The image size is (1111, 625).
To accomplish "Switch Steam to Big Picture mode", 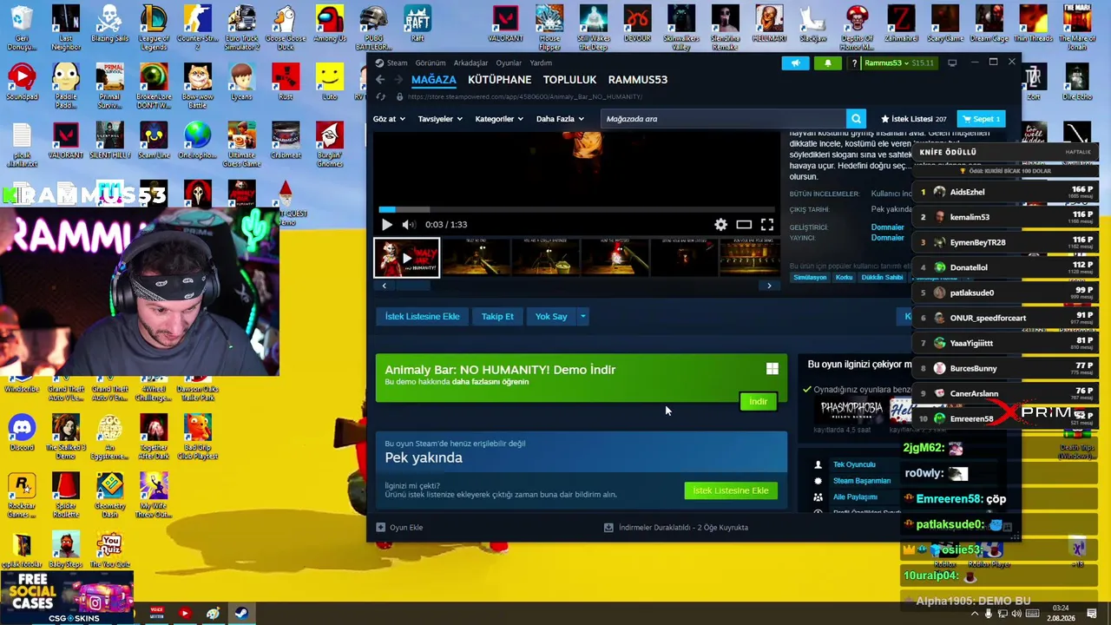I will tap(952, 62).
